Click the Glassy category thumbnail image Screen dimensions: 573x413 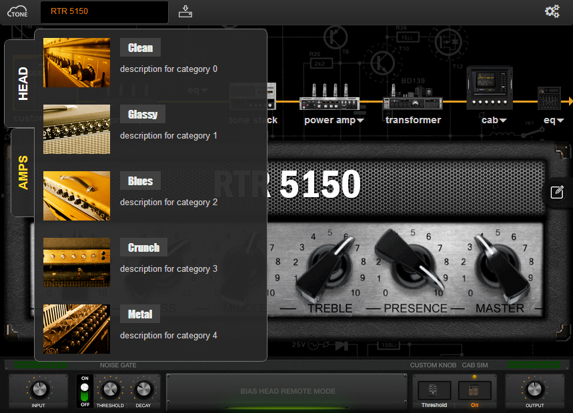[77, 129]
